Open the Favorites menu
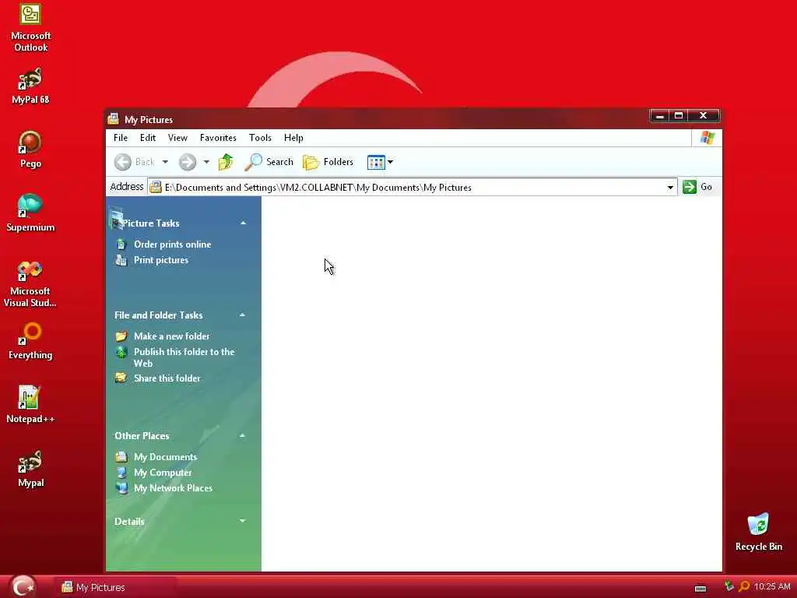This screenshot has height=598, width=797. [x=218, y=138]
